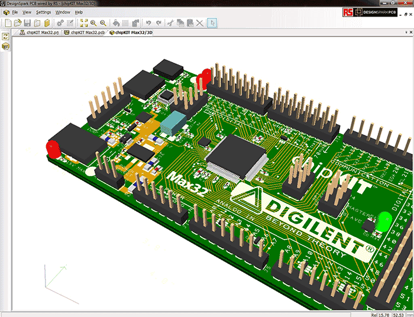Delete selection with the X icon

(200, 23)
